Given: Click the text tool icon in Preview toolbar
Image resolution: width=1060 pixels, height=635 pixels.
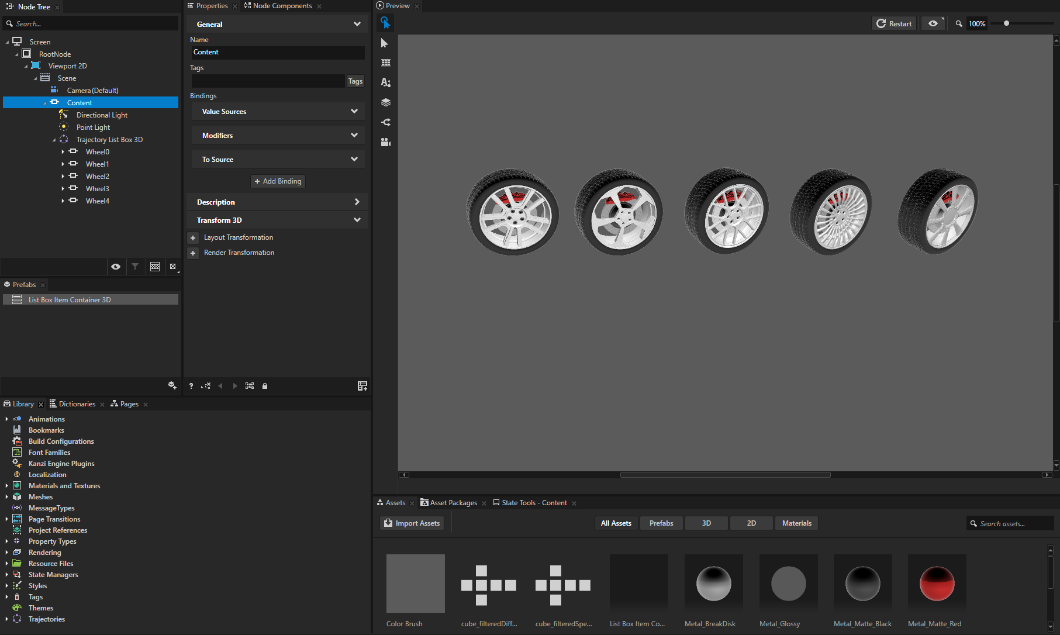Looking at the screenshot, I should tap(385, 82).
